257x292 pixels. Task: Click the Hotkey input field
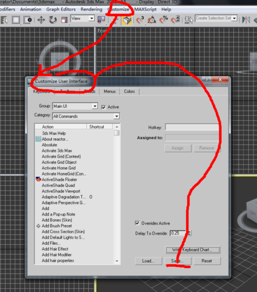tap(192, 127)
